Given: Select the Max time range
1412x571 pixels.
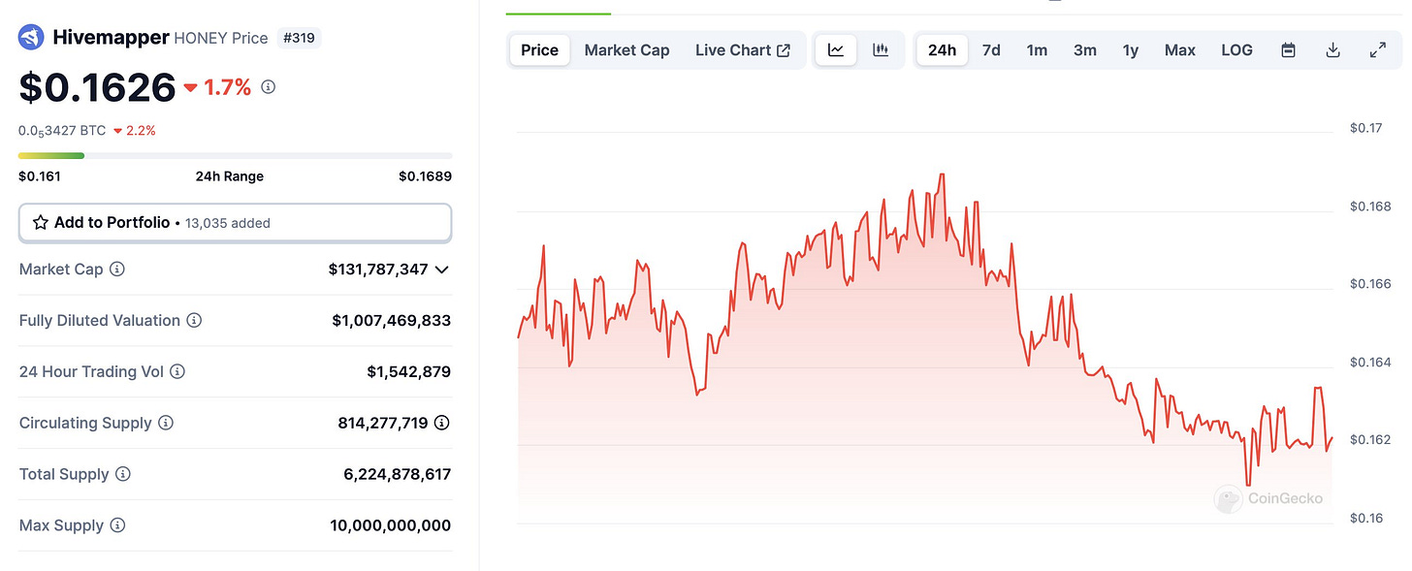Looking at the screenshot, I should 1180,50.
